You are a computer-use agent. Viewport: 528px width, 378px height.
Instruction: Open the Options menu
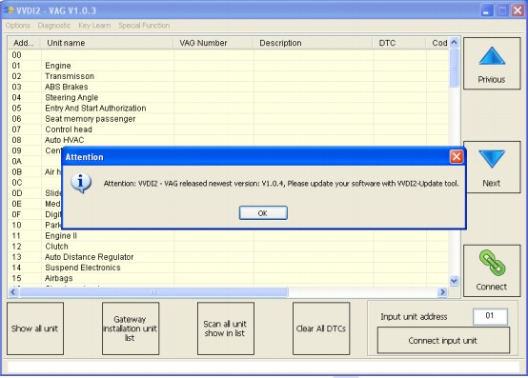[17, 26]
